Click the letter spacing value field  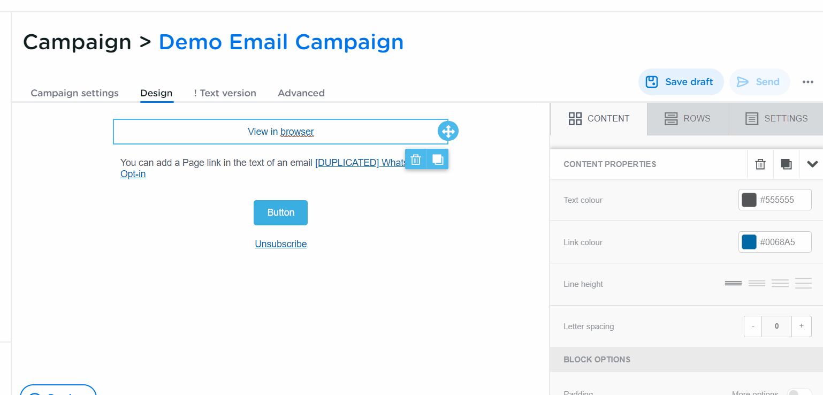776,326
